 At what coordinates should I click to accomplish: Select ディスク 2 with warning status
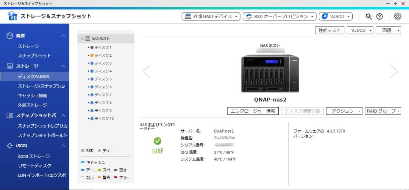[103, 56]
